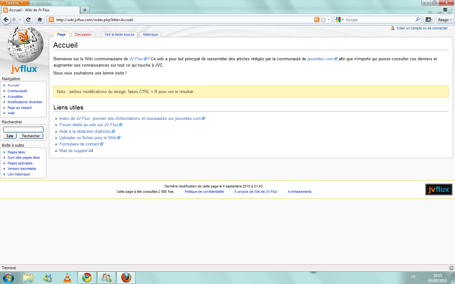Open the Historique tab
Image resolution: width=455 pixels, height=284 pixels.
[150, 35]
